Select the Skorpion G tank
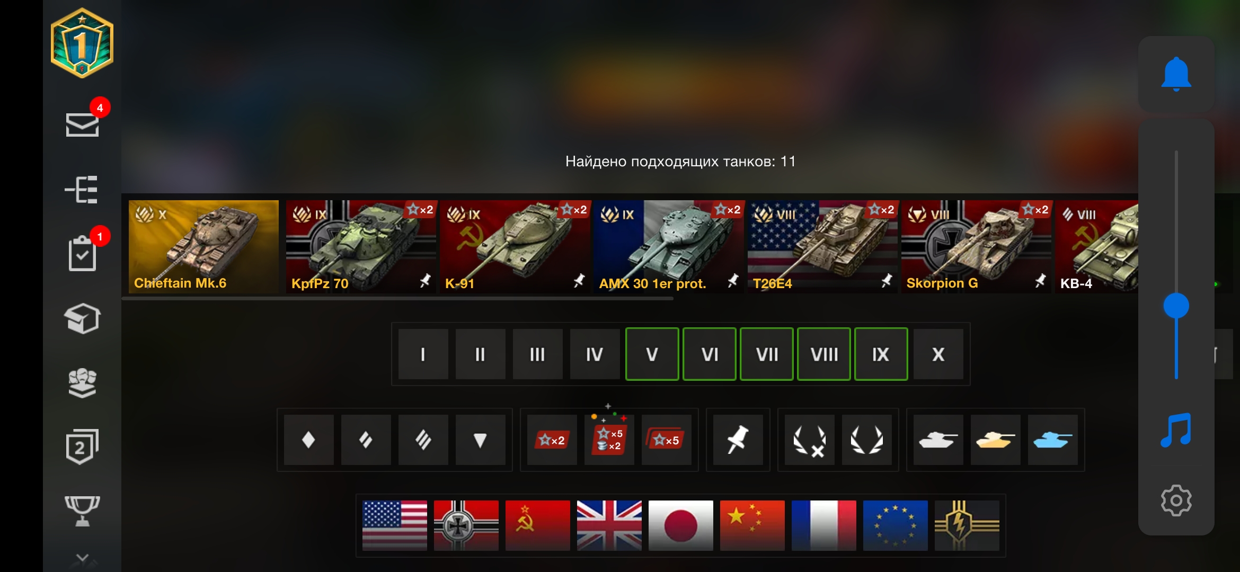Image resolution: width=1240 pixels, height=572 pixels. 976,246
